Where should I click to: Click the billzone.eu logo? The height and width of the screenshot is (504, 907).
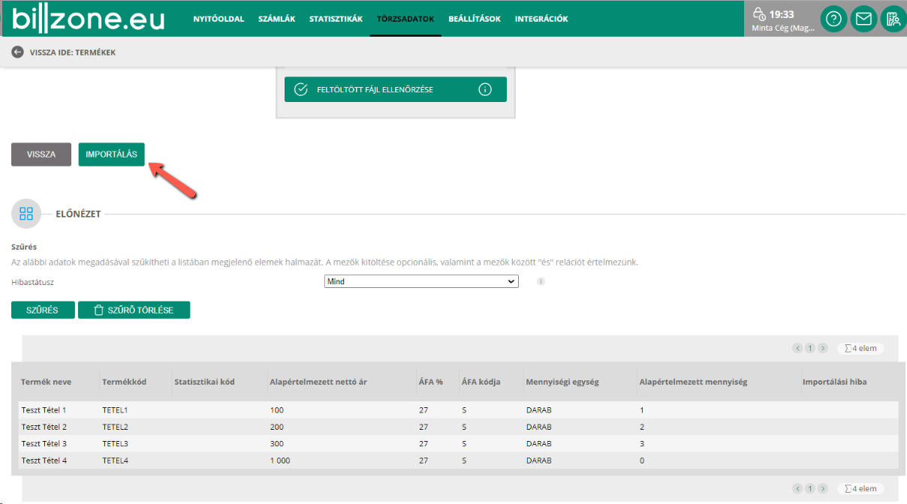89,18
